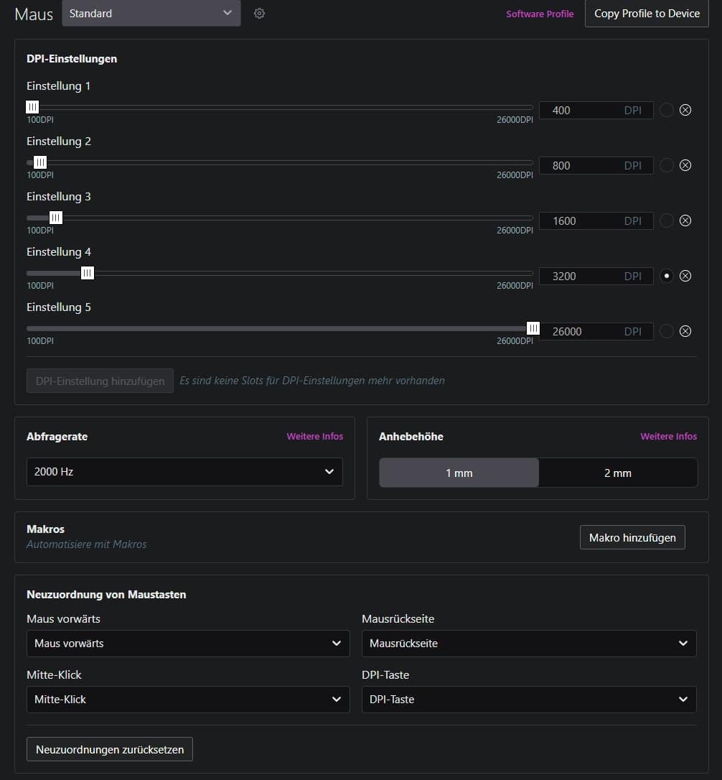The height and width of the screenshot is (780, 722).
Task: Remove Einstellung 3 using X icon
Action: 685,220
